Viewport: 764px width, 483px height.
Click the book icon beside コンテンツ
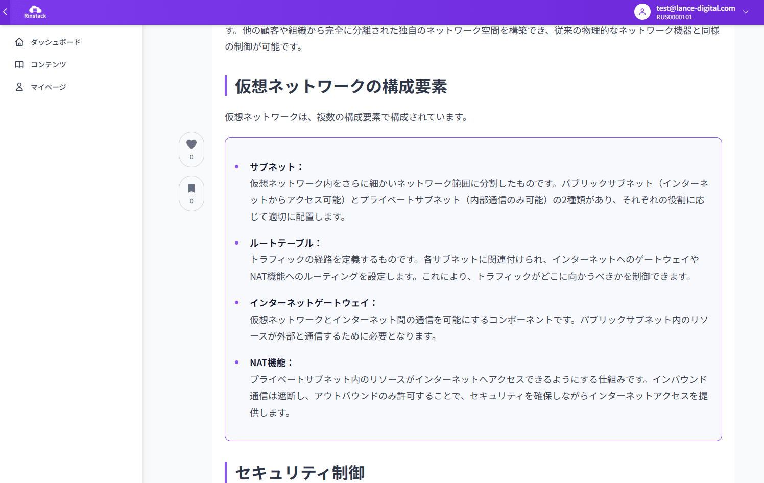(19, 64)
